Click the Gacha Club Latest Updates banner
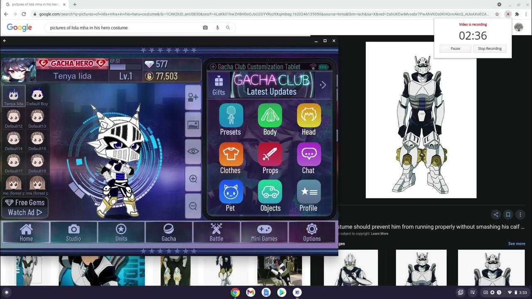 pos(272,85)
